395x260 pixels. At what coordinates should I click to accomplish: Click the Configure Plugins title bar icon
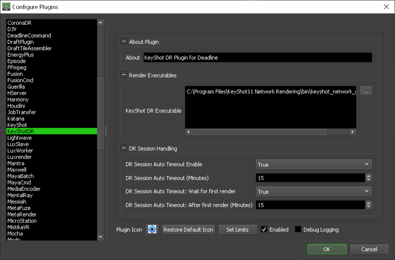(6, 7)
